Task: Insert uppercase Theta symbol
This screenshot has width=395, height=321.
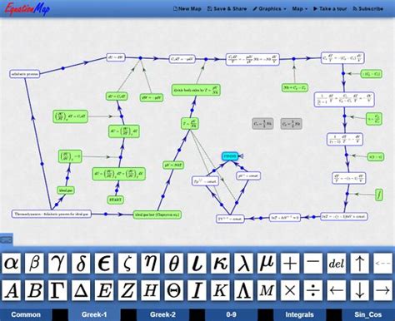Action: click(173, 290)
